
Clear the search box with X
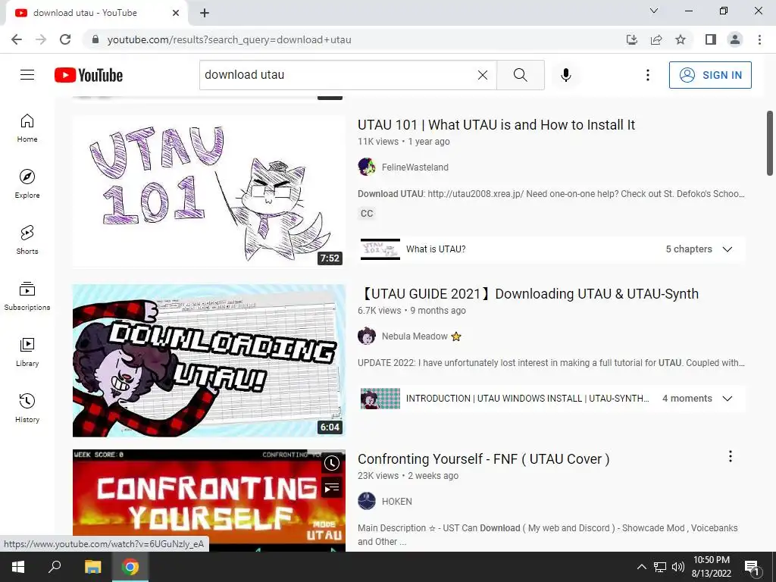click(x=483, y=75)
